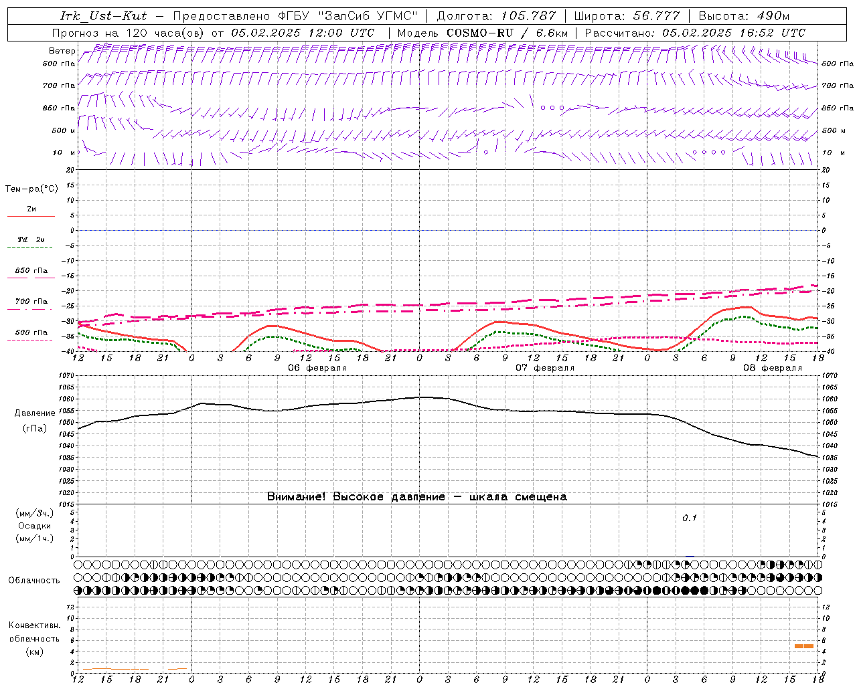
Task: Click the 0.1 precipitation value
Action: [690, 518]
